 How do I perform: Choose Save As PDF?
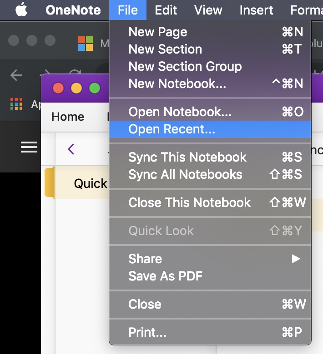(x=210, y=276)
